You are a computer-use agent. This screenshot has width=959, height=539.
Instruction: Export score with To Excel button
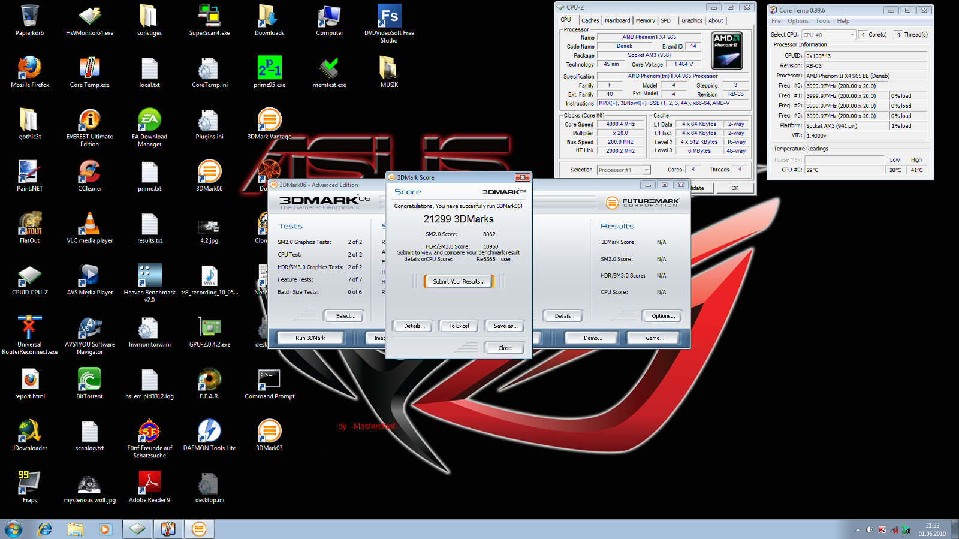(x=459, y=326)
